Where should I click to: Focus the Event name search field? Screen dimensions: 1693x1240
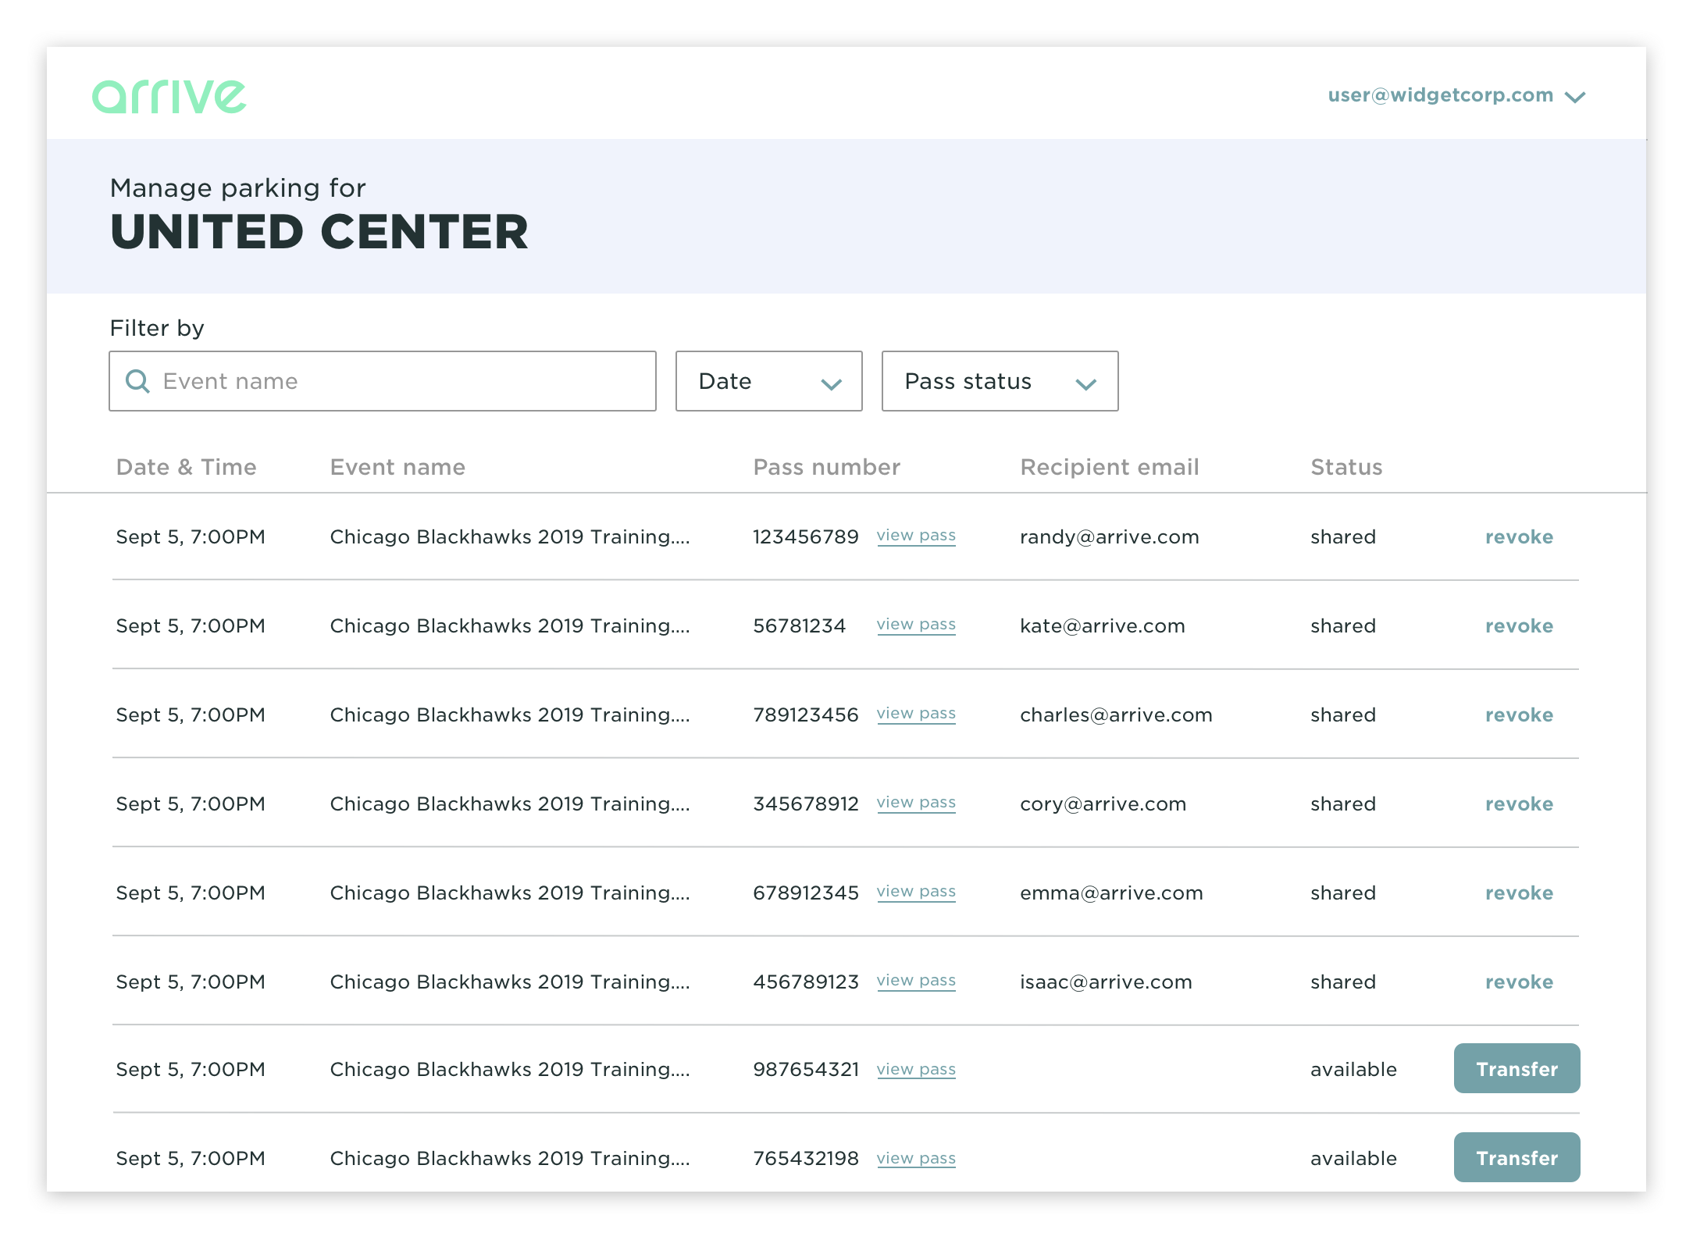383,381
